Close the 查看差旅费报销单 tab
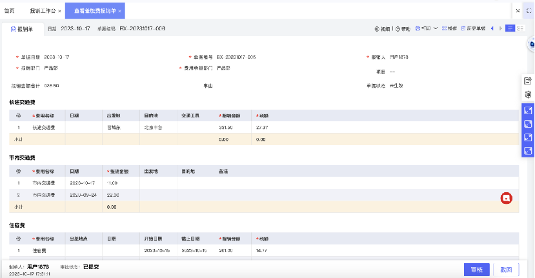Viewport: 535px width, 278px height. pos(120,11)
